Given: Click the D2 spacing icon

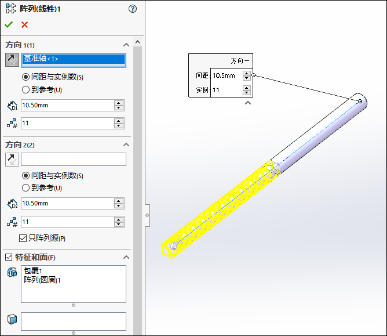Looking at the screenshot, I should coord(12,204).
